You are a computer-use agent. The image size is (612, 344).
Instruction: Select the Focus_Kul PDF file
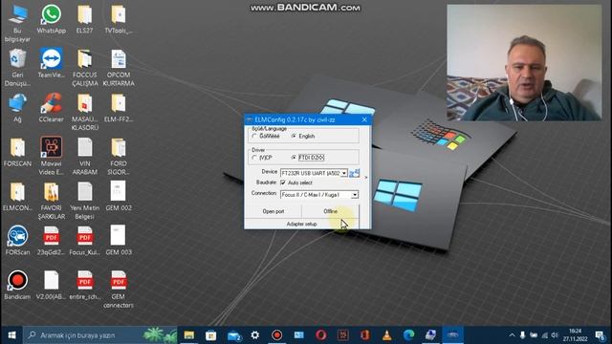[x=85, y=241]
